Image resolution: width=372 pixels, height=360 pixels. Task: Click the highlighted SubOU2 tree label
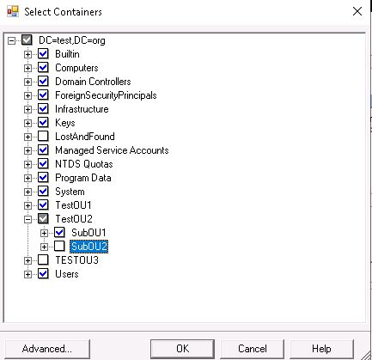point(89,247)
